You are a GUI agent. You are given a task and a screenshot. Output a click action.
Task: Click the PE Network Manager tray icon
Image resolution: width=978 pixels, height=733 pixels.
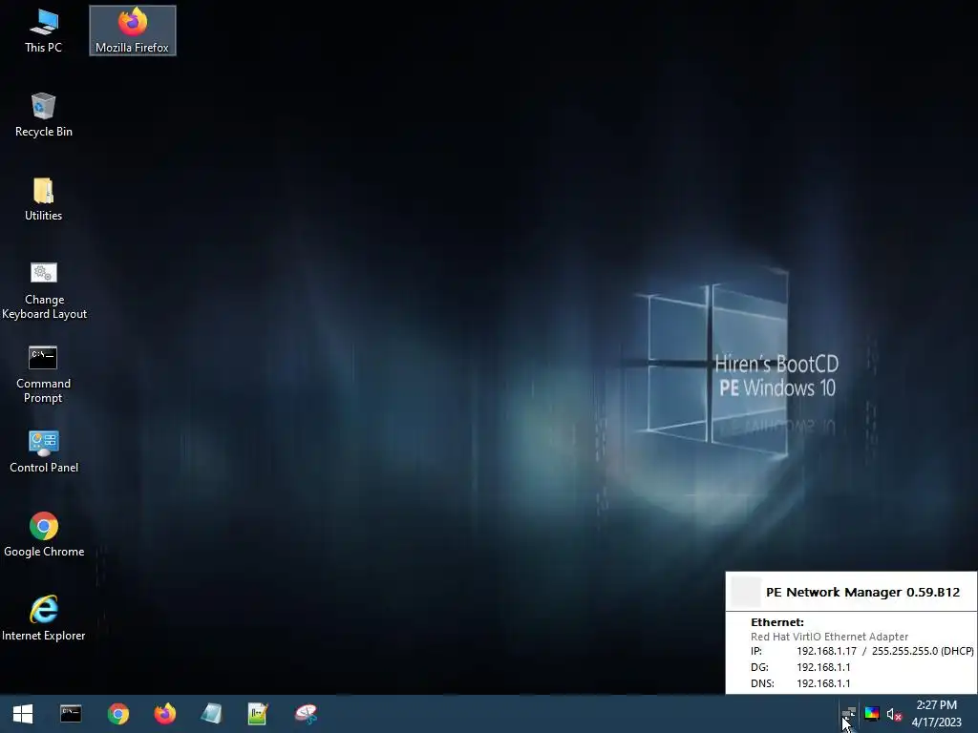(848, 714)
